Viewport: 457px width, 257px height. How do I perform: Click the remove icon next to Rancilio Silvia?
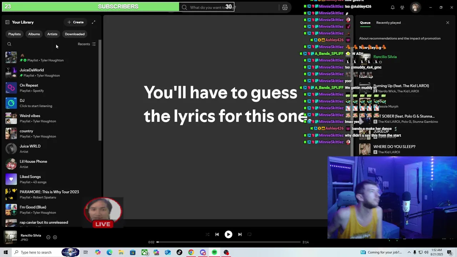click(48, 237)
